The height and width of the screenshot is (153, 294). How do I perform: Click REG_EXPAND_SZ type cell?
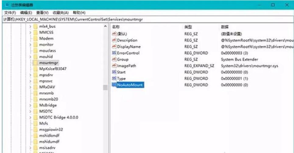199,66
